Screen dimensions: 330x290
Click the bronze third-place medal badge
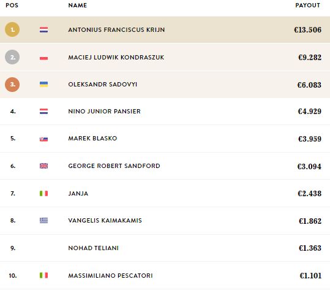coord(12,85)
